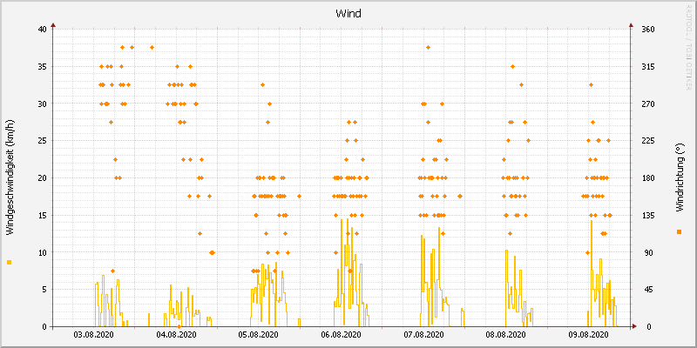
Task: Click the 05.08.2020 date label
Action: click(x=259, y=335)
